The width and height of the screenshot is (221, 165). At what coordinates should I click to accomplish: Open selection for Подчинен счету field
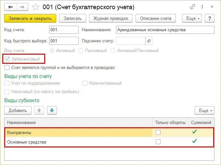coord(149,41)
